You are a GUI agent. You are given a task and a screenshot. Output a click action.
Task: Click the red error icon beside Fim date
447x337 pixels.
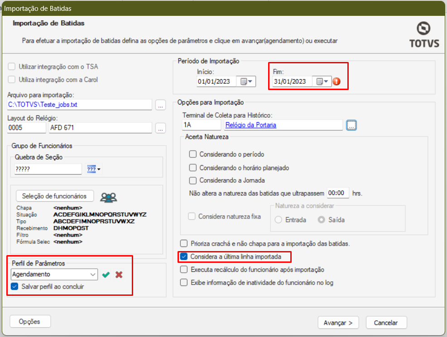pyautogui.click(x=336, y=81)
